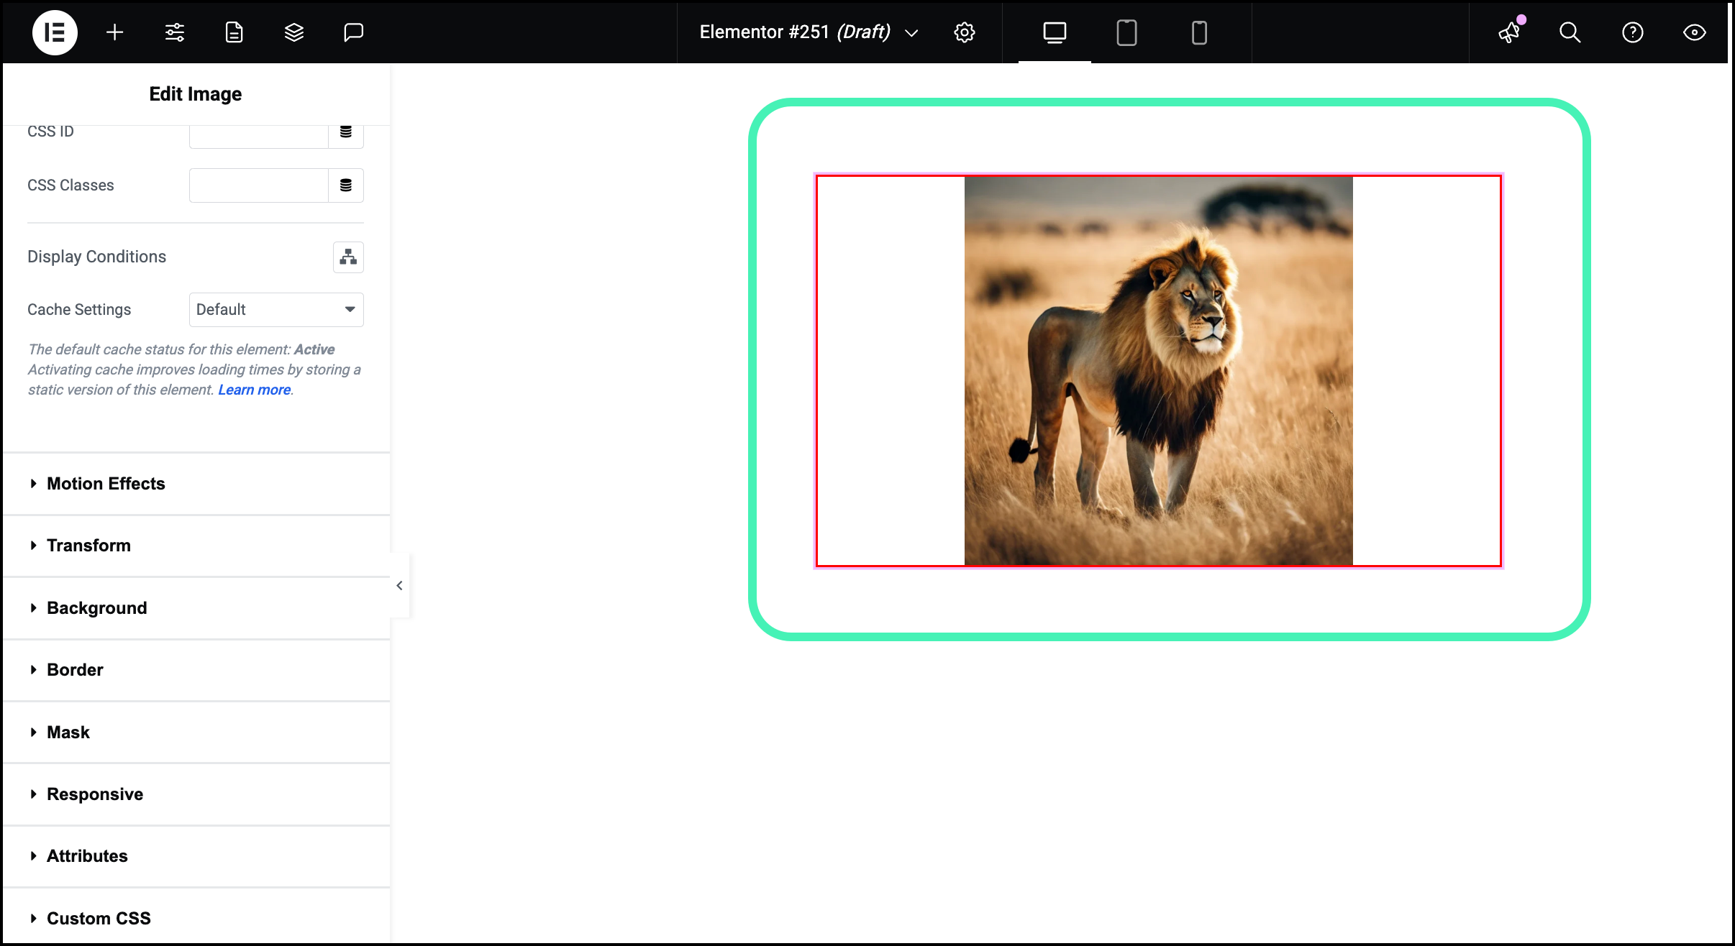Open the Elementor #251 document dropdown
Screen dimensions: 1735x946
(809, 32)
